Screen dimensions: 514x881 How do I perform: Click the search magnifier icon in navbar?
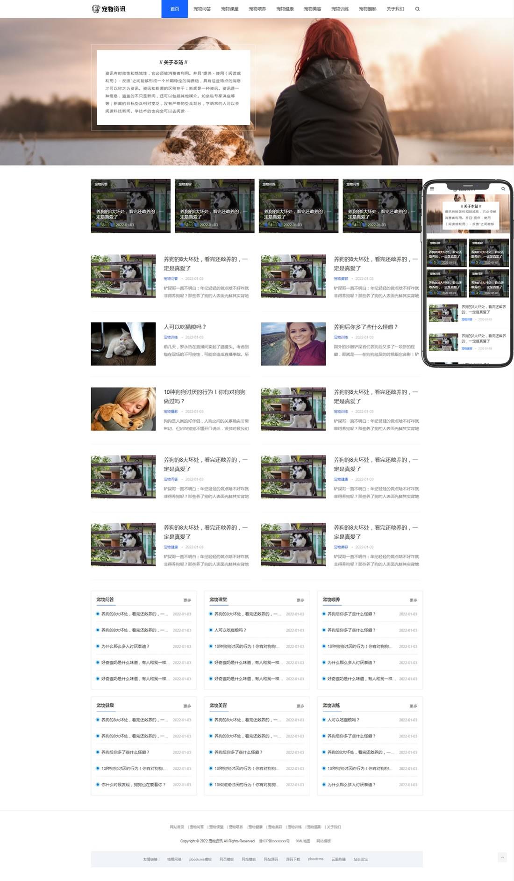(x=417, y=9)
